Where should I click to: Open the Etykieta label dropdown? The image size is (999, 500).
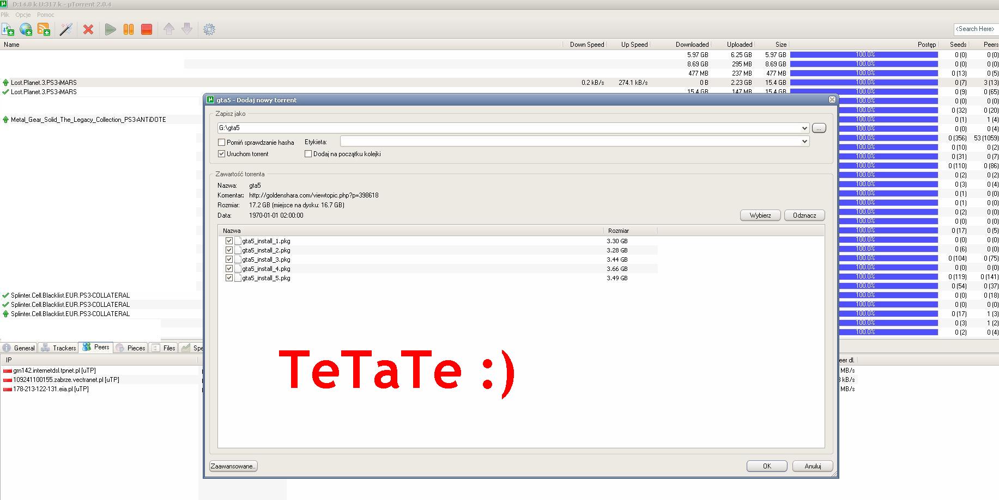click(x=804, y=141)
